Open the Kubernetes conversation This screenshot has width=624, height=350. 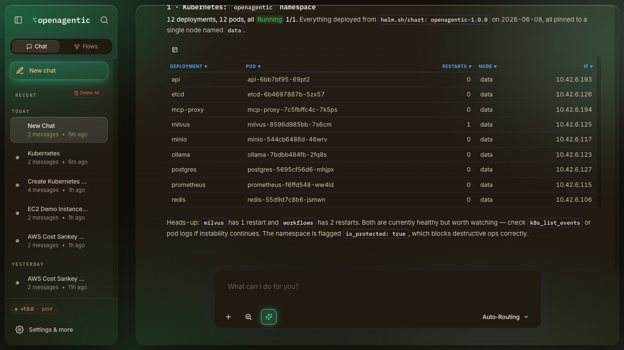click(59, 158)
